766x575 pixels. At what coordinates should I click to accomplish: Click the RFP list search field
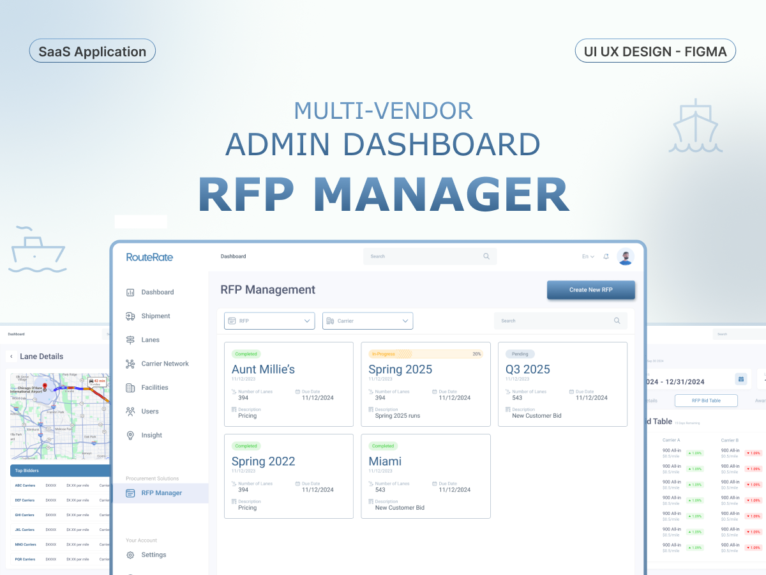(554, 321)
